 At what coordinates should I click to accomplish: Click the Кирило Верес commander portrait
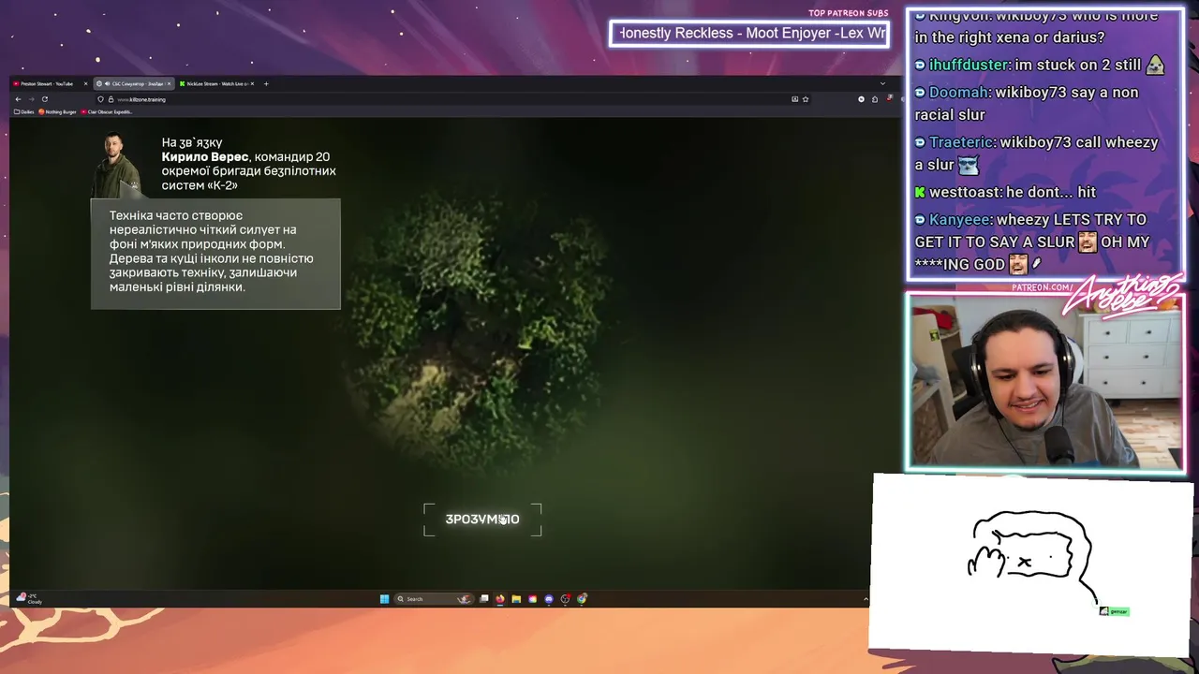tap(116, 165)
